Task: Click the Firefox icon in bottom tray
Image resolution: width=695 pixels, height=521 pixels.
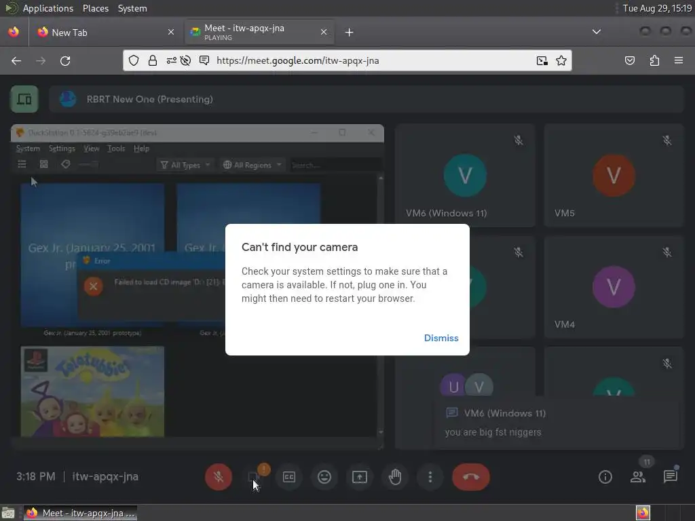Action: 643,513
